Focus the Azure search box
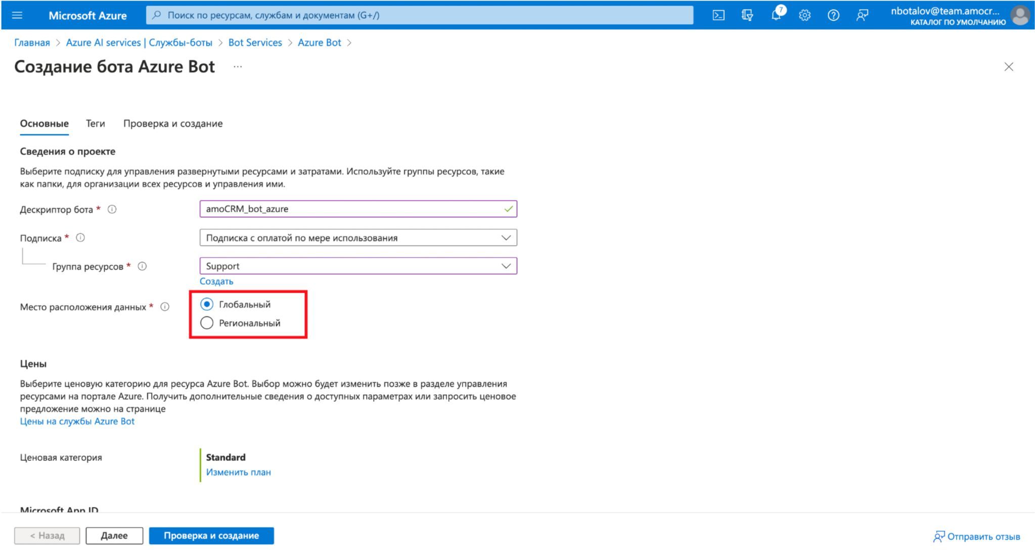Screen dimensions: 1035x560 [420, 15]
